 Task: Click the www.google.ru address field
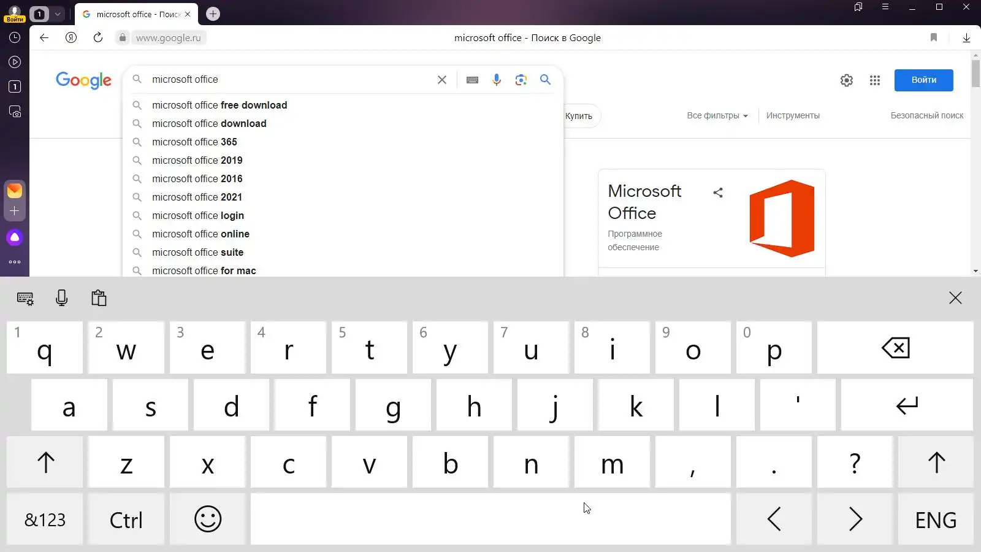point(169,37)
